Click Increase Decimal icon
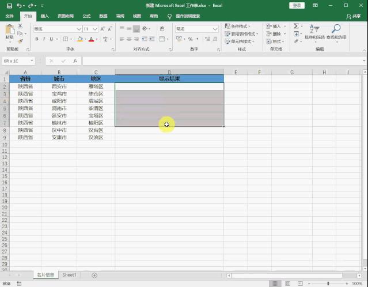The image size is (368, 287). coord(207,39)
